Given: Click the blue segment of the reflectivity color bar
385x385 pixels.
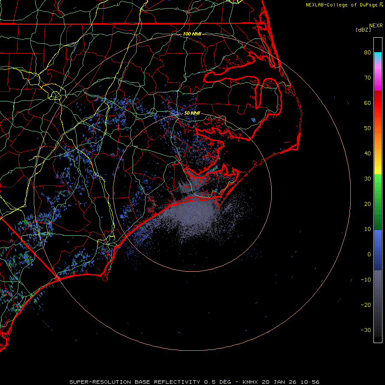Looking at the screenshot, I should coord(378,250).
